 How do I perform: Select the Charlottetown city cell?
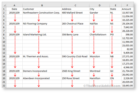click(x=100, y=34)
